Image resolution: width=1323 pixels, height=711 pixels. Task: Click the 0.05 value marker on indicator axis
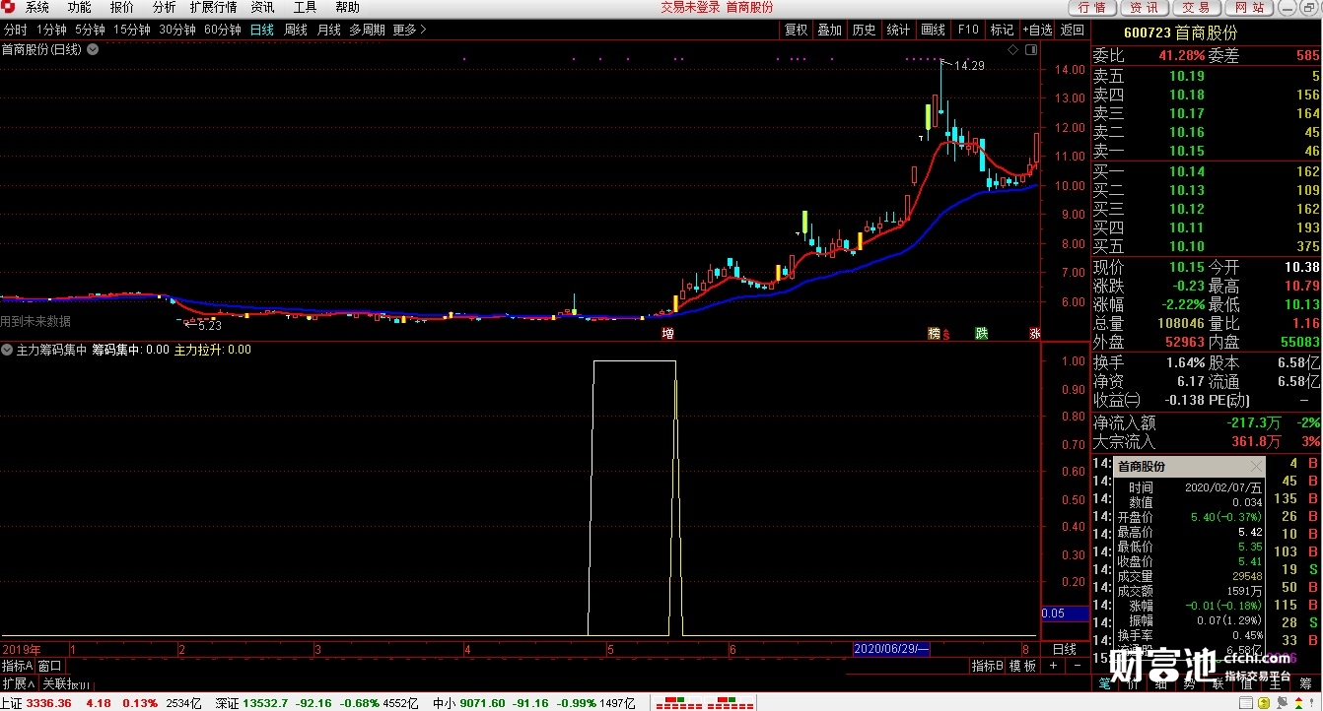pos(1066,614)
